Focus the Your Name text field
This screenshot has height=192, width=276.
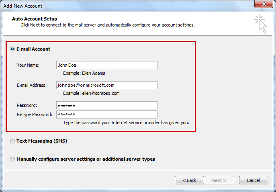coord(106,65)
